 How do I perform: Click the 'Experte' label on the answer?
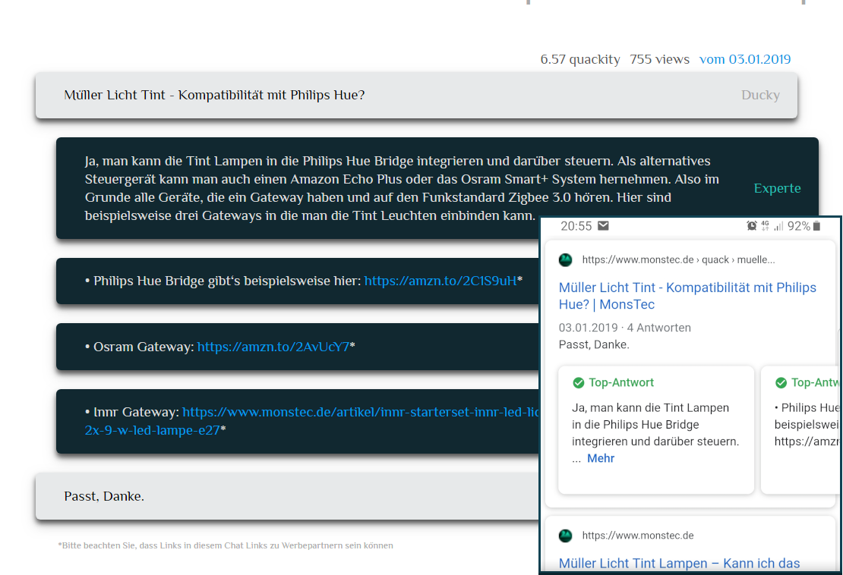point(777,188)
